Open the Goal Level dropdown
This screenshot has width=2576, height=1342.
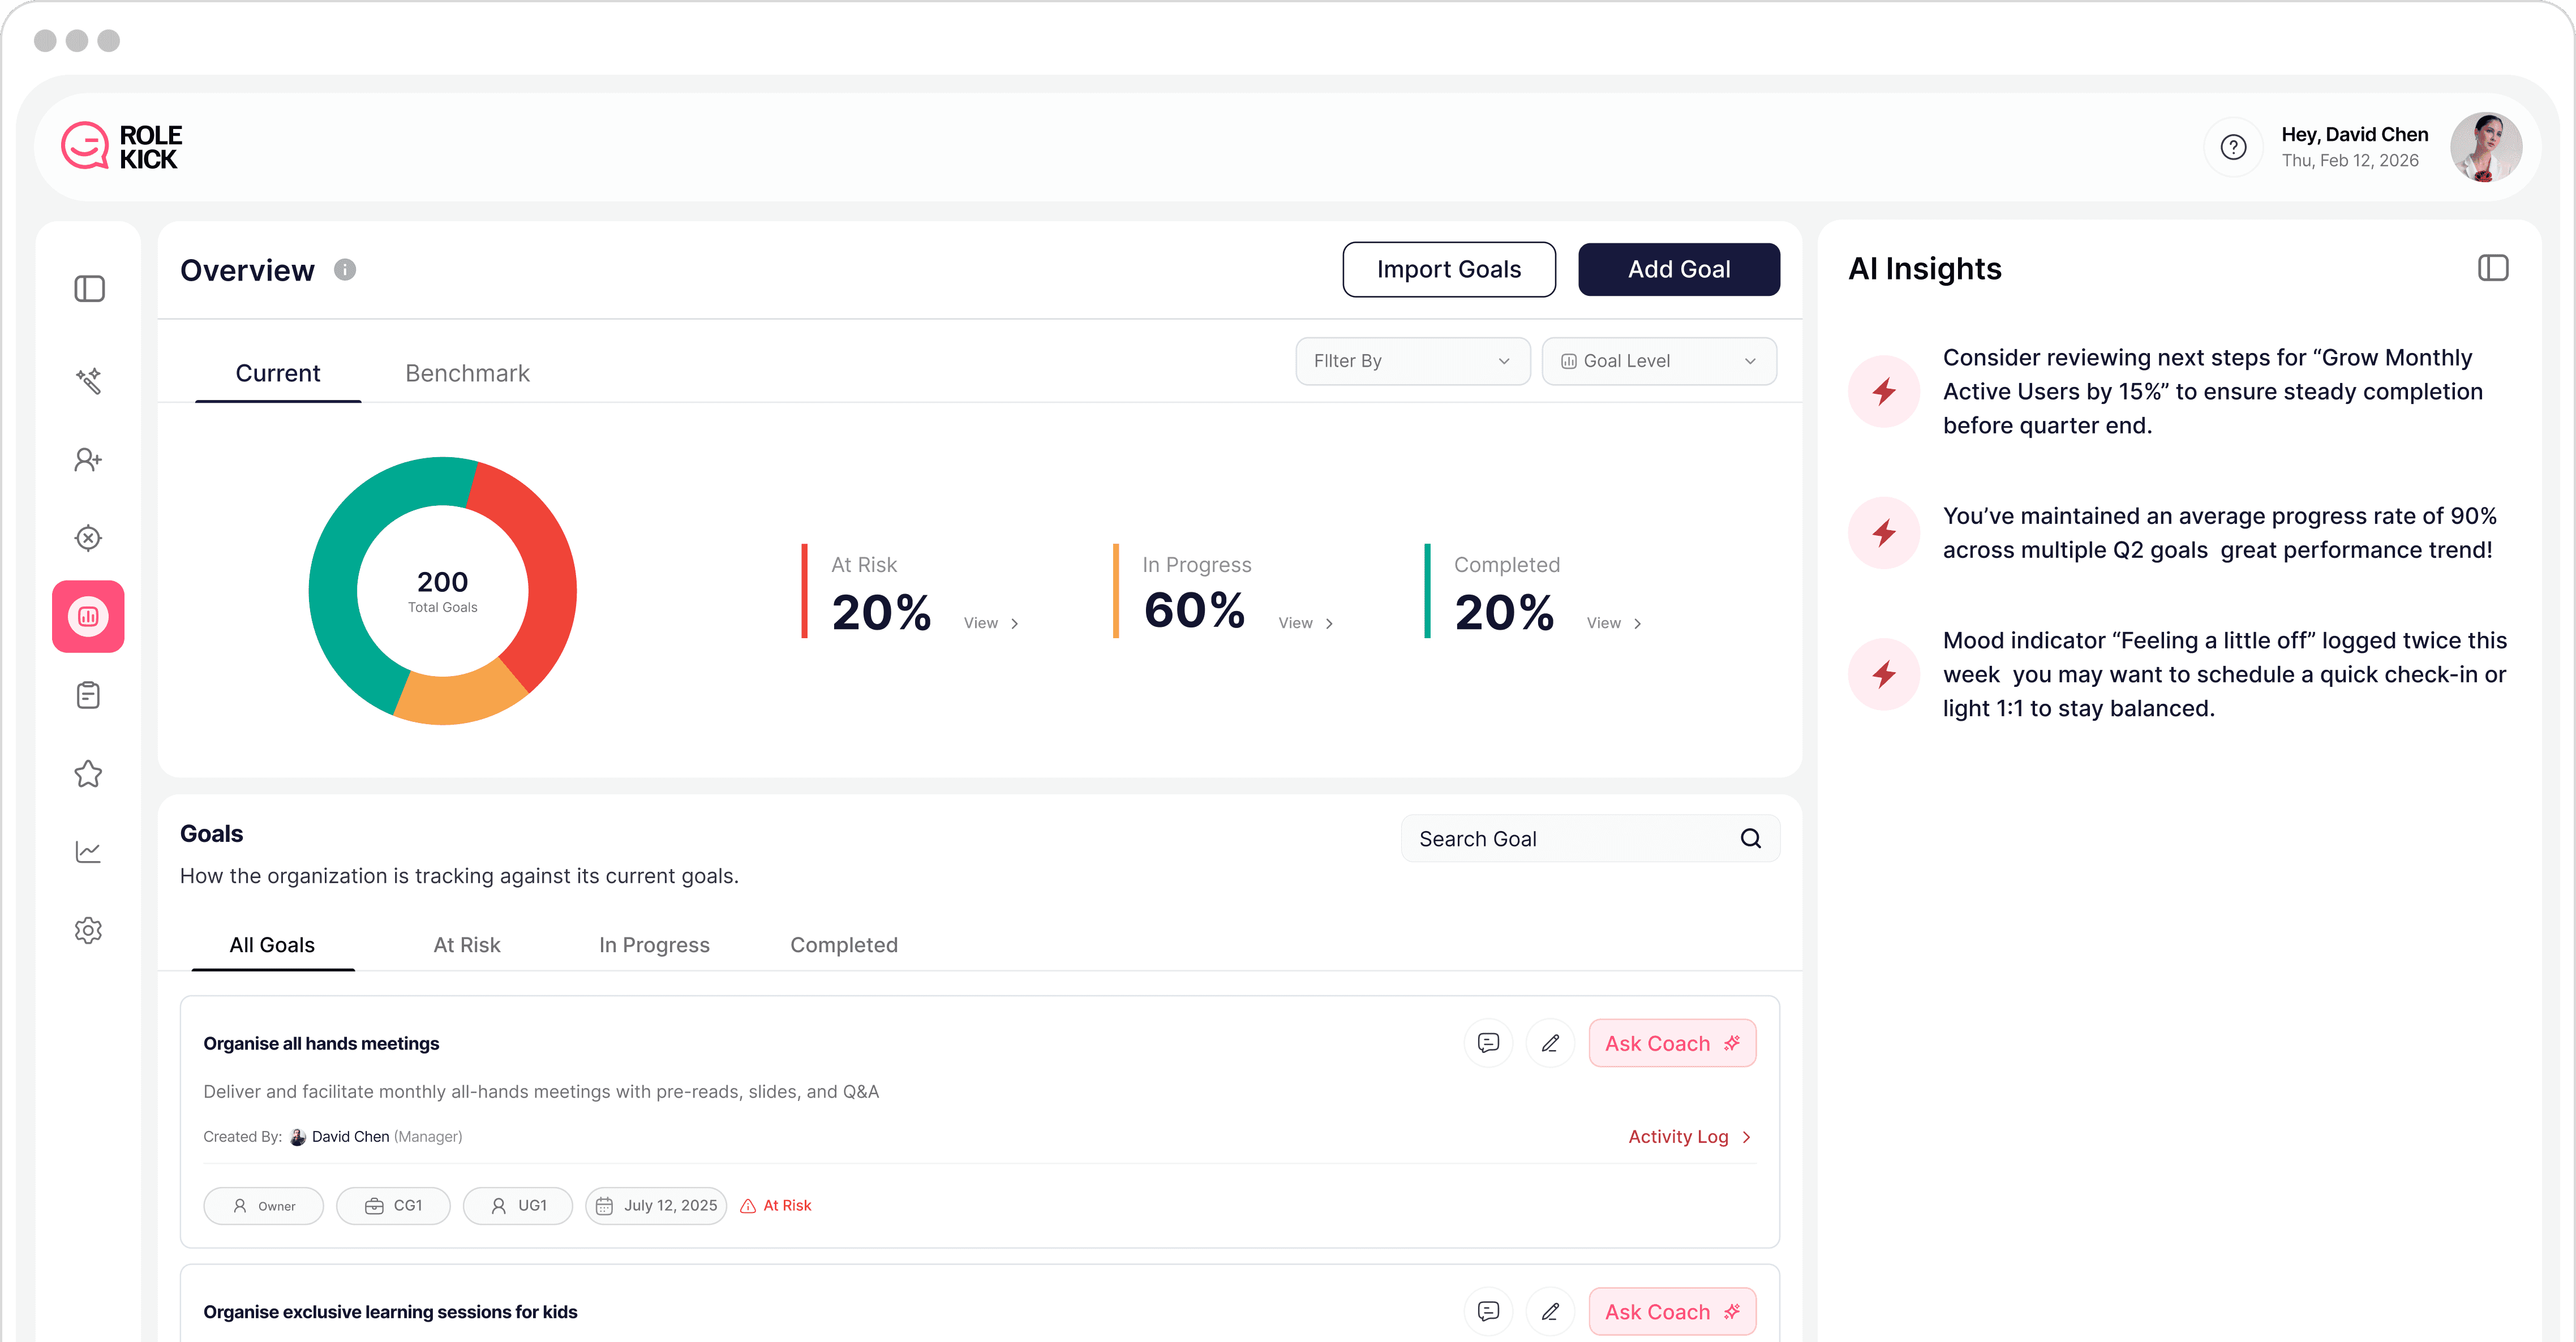click(1658, 361)
